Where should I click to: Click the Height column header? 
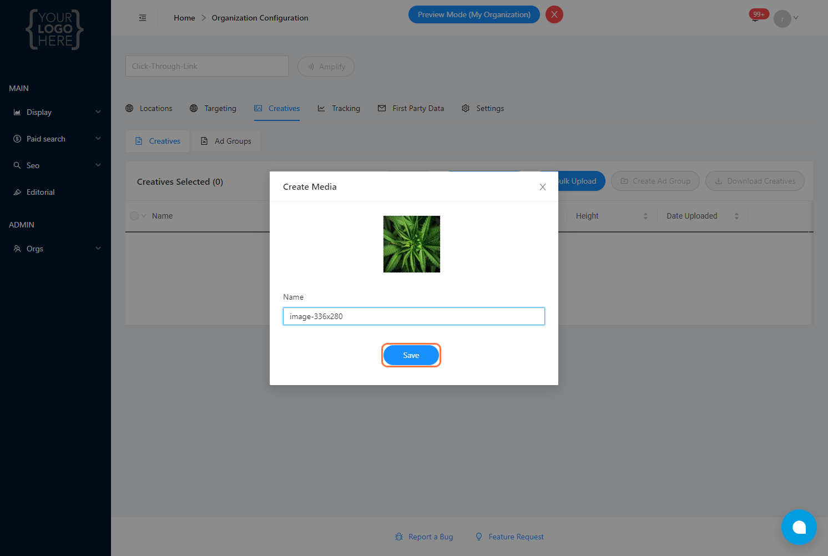point(587,216)
